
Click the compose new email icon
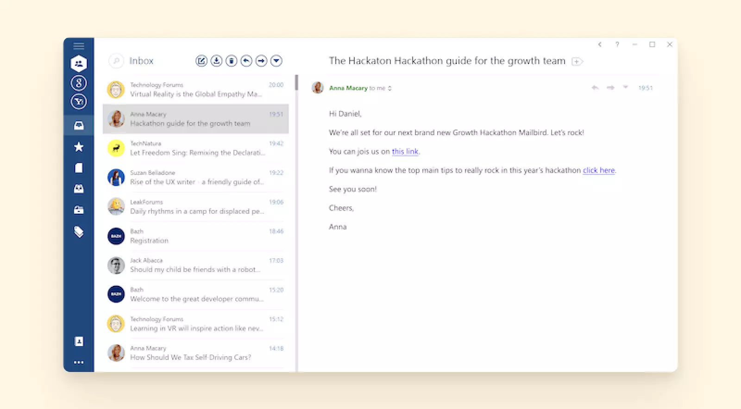tap(201, 61)
